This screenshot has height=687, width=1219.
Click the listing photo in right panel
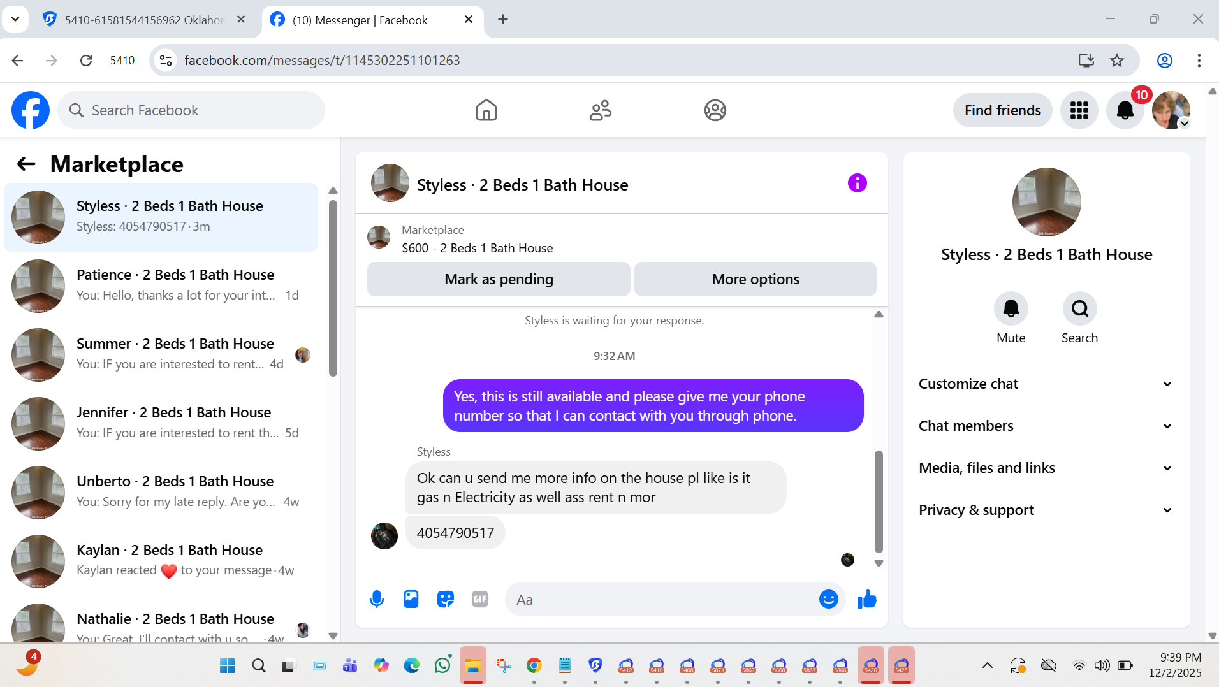coord(1046,202)
